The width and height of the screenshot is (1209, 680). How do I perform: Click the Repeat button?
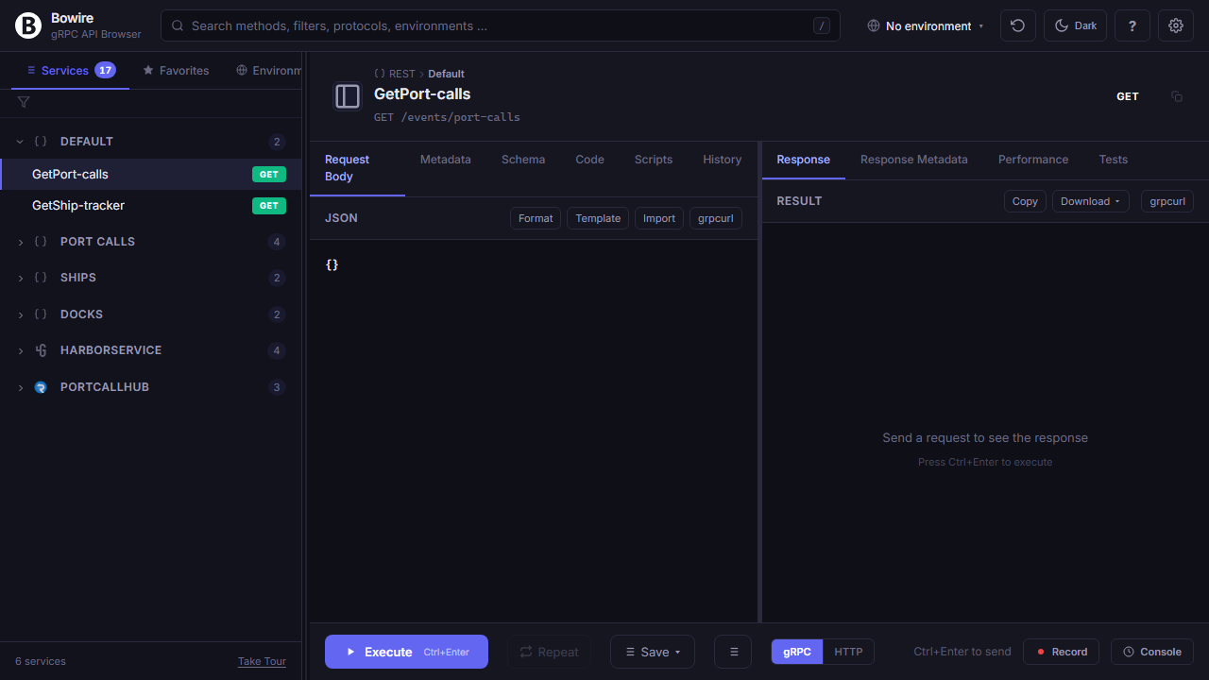549,652
